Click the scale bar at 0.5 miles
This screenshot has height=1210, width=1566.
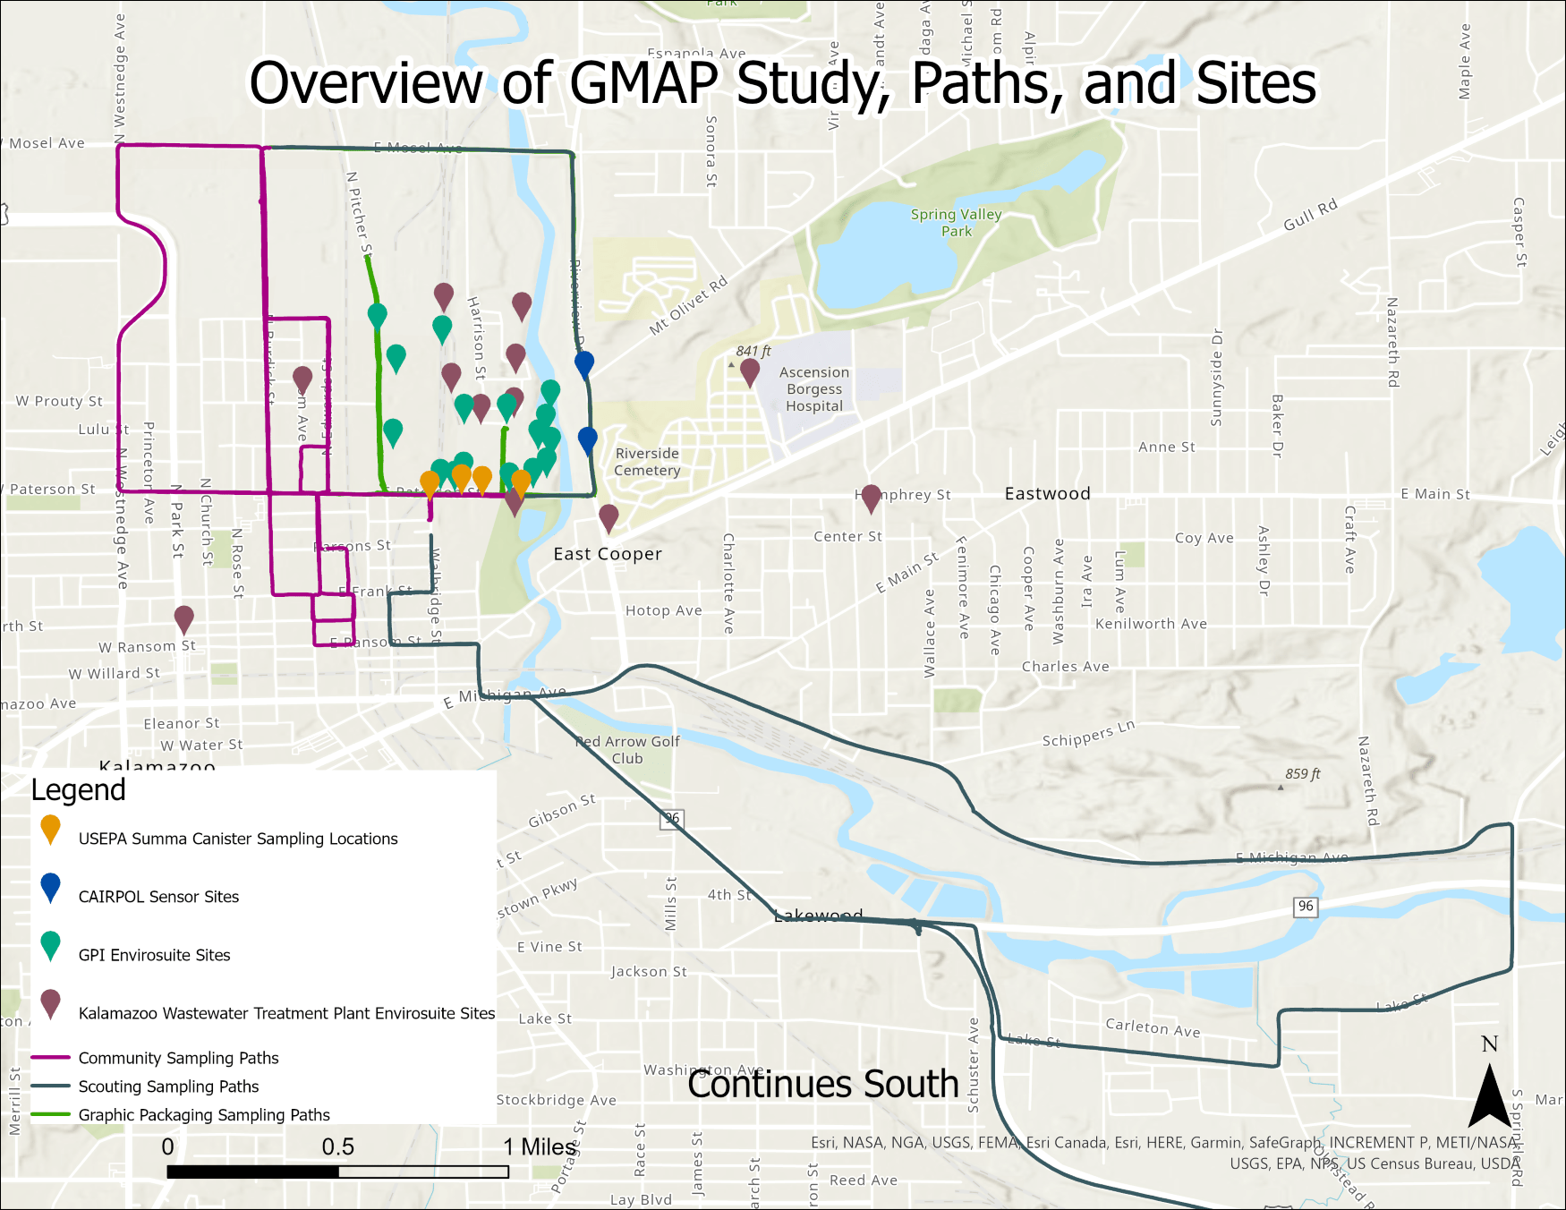click(340, 1170)
